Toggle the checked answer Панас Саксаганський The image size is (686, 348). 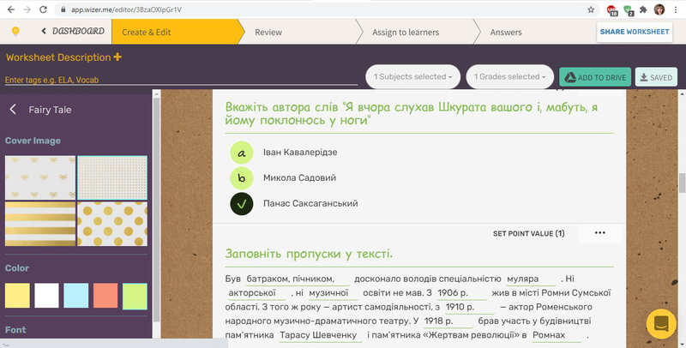(242, 204)
